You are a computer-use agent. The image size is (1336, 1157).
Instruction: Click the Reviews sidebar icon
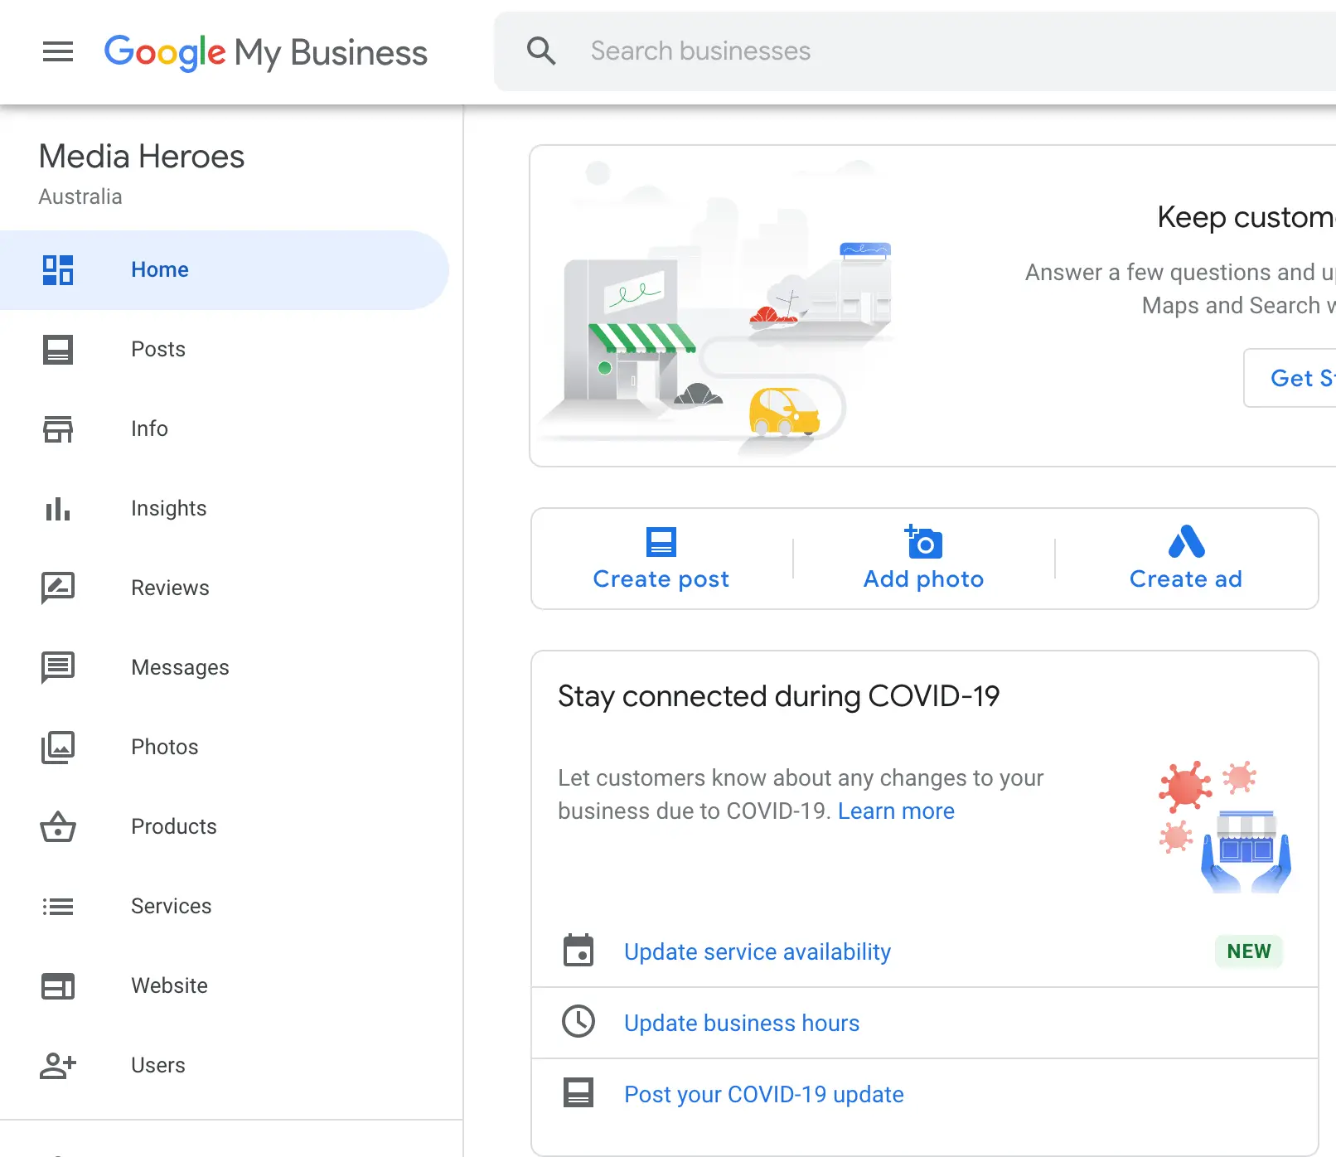pyautogui.click(x=58, y=588)
